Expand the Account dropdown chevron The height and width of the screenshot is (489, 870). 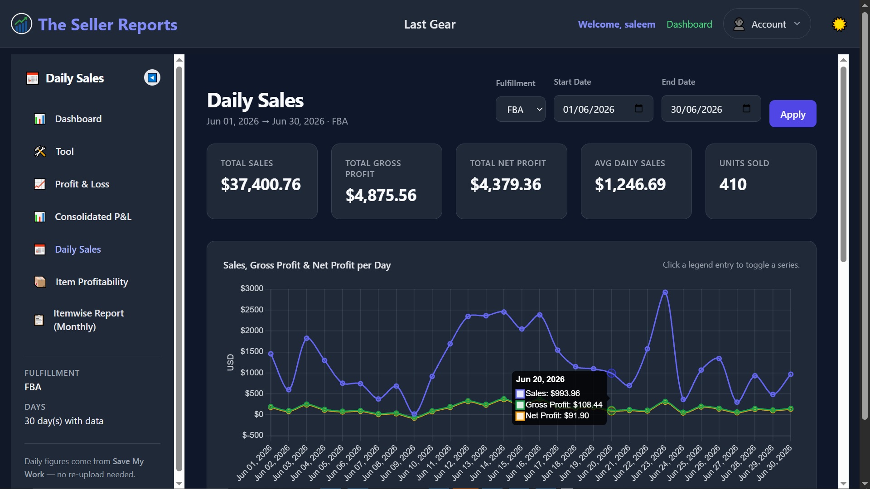797,24
